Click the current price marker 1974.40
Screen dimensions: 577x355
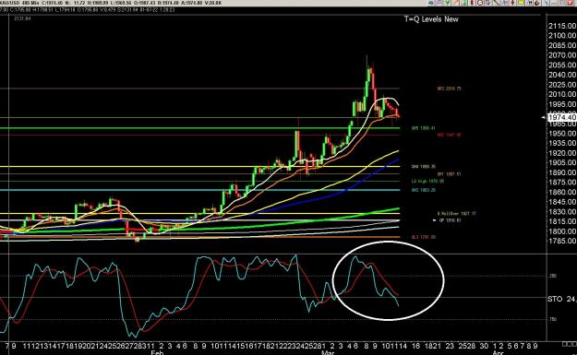561,117
